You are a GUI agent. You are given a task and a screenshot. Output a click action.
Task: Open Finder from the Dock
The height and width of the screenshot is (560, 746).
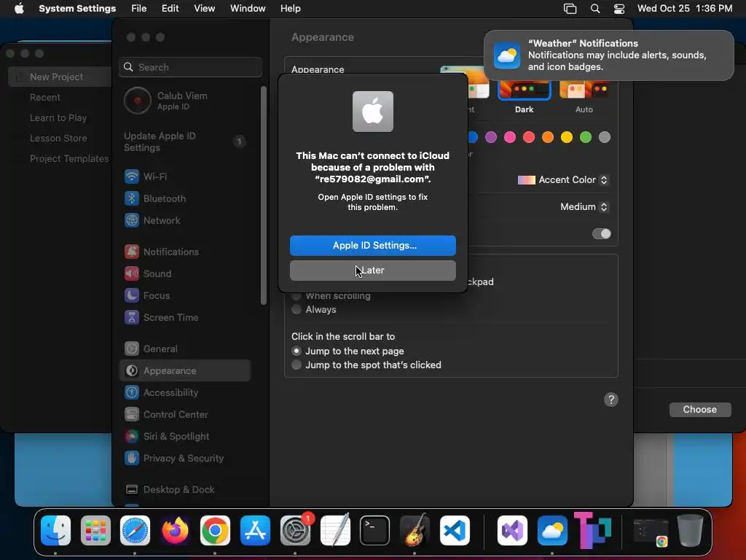(55, 531)
